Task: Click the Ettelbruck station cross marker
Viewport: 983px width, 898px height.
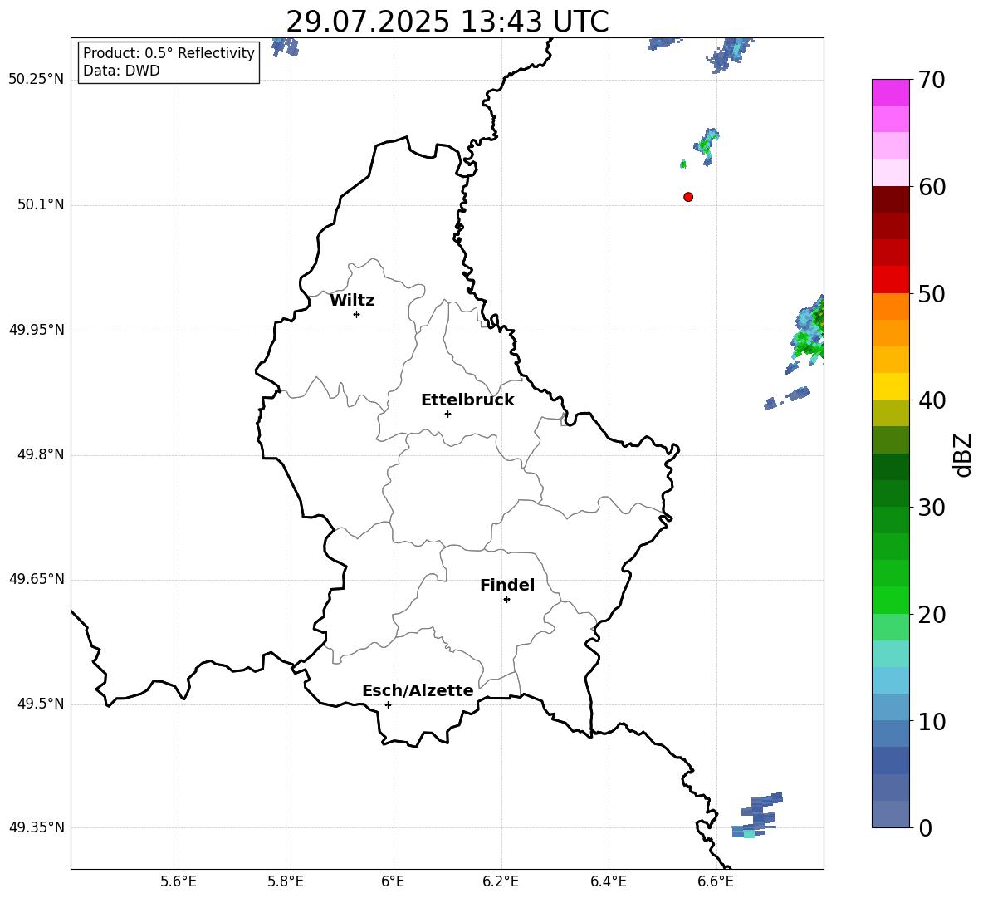Action: pos(447,414)
